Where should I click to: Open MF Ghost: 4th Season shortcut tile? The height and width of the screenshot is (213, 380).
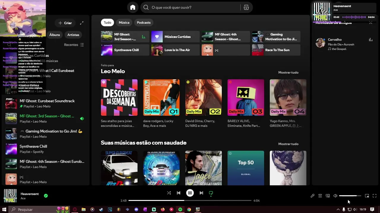[x=226, y=37]
